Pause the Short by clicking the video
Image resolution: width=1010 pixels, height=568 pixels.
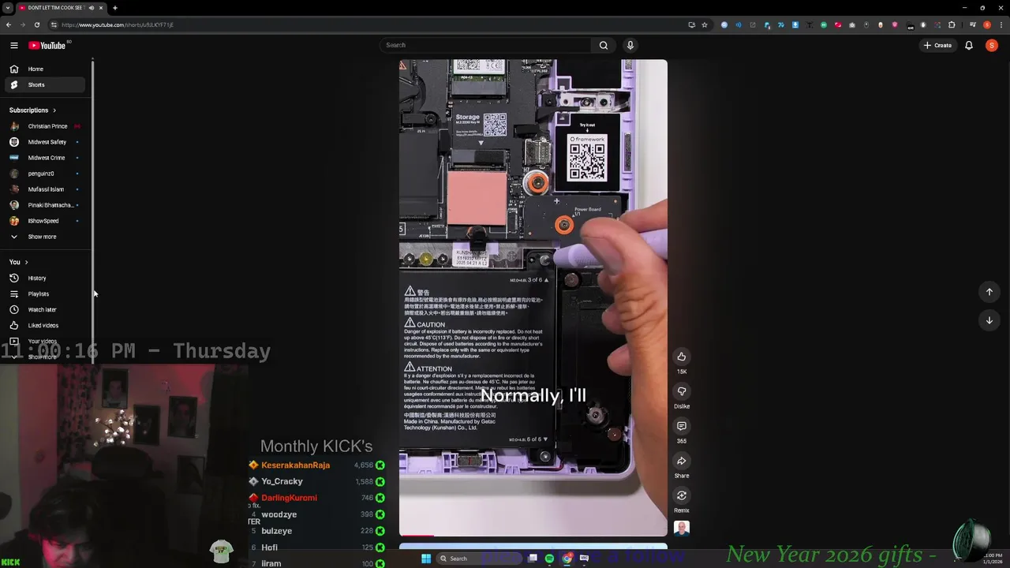533,297
